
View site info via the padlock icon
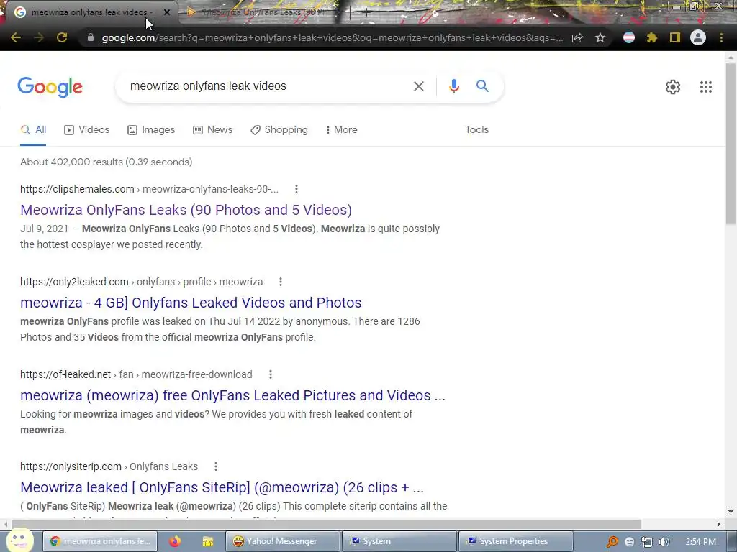coord(91,37)
